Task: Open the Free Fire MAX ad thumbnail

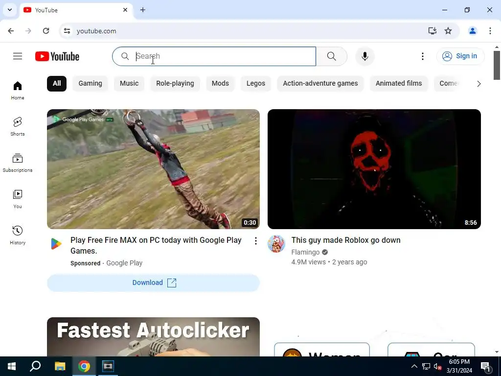Action: tap(153, 169)
